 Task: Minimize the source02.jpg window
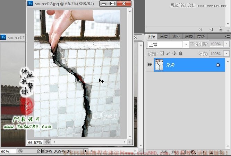[x=104, y=3]
